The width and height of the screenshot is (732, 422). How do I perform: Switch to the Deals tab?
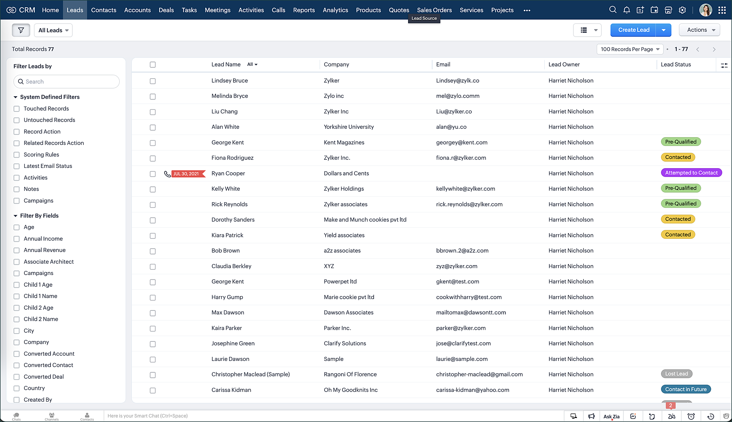pos(166,10)
